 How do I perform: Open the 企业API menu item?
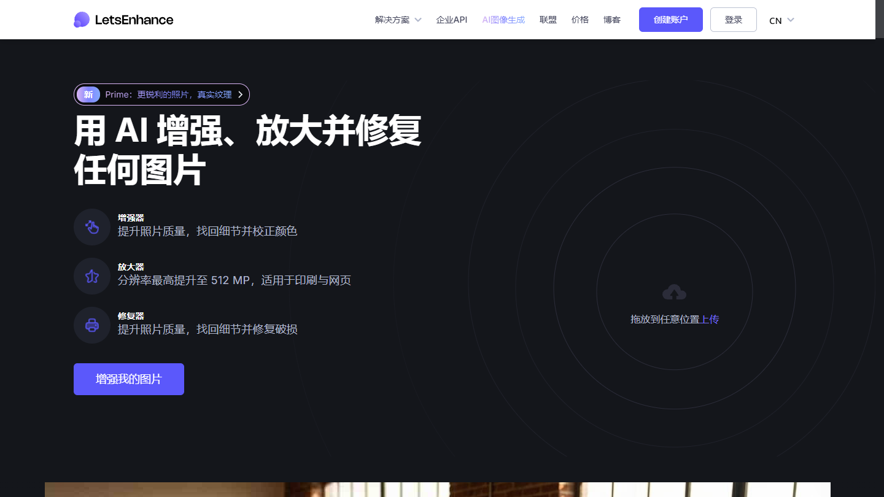(x=452, y=20)
